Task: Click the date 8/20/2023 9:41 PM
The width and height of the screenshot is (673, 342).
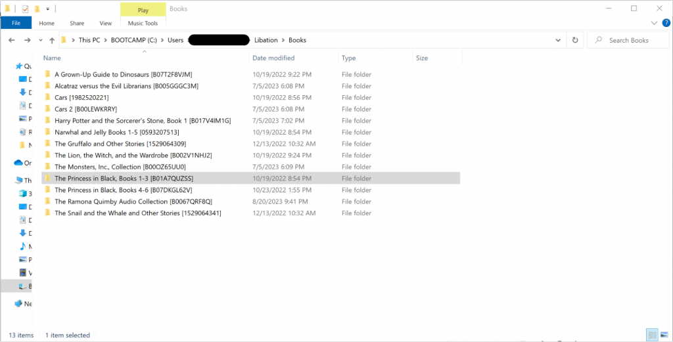Action: click(280, 202)
